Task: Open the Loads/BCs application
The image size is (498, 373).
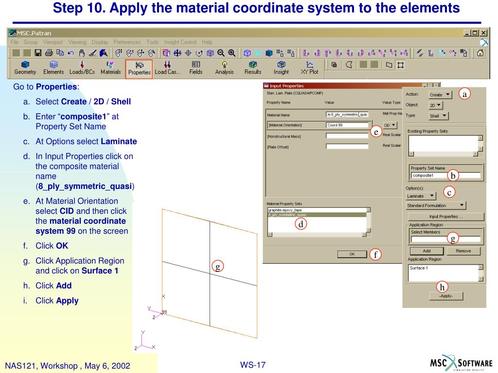Action: (x=82, y=68)
